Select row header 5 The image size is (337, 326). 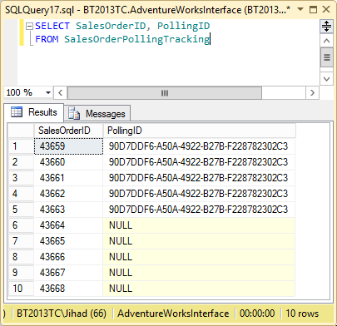[x=21, y=210]
